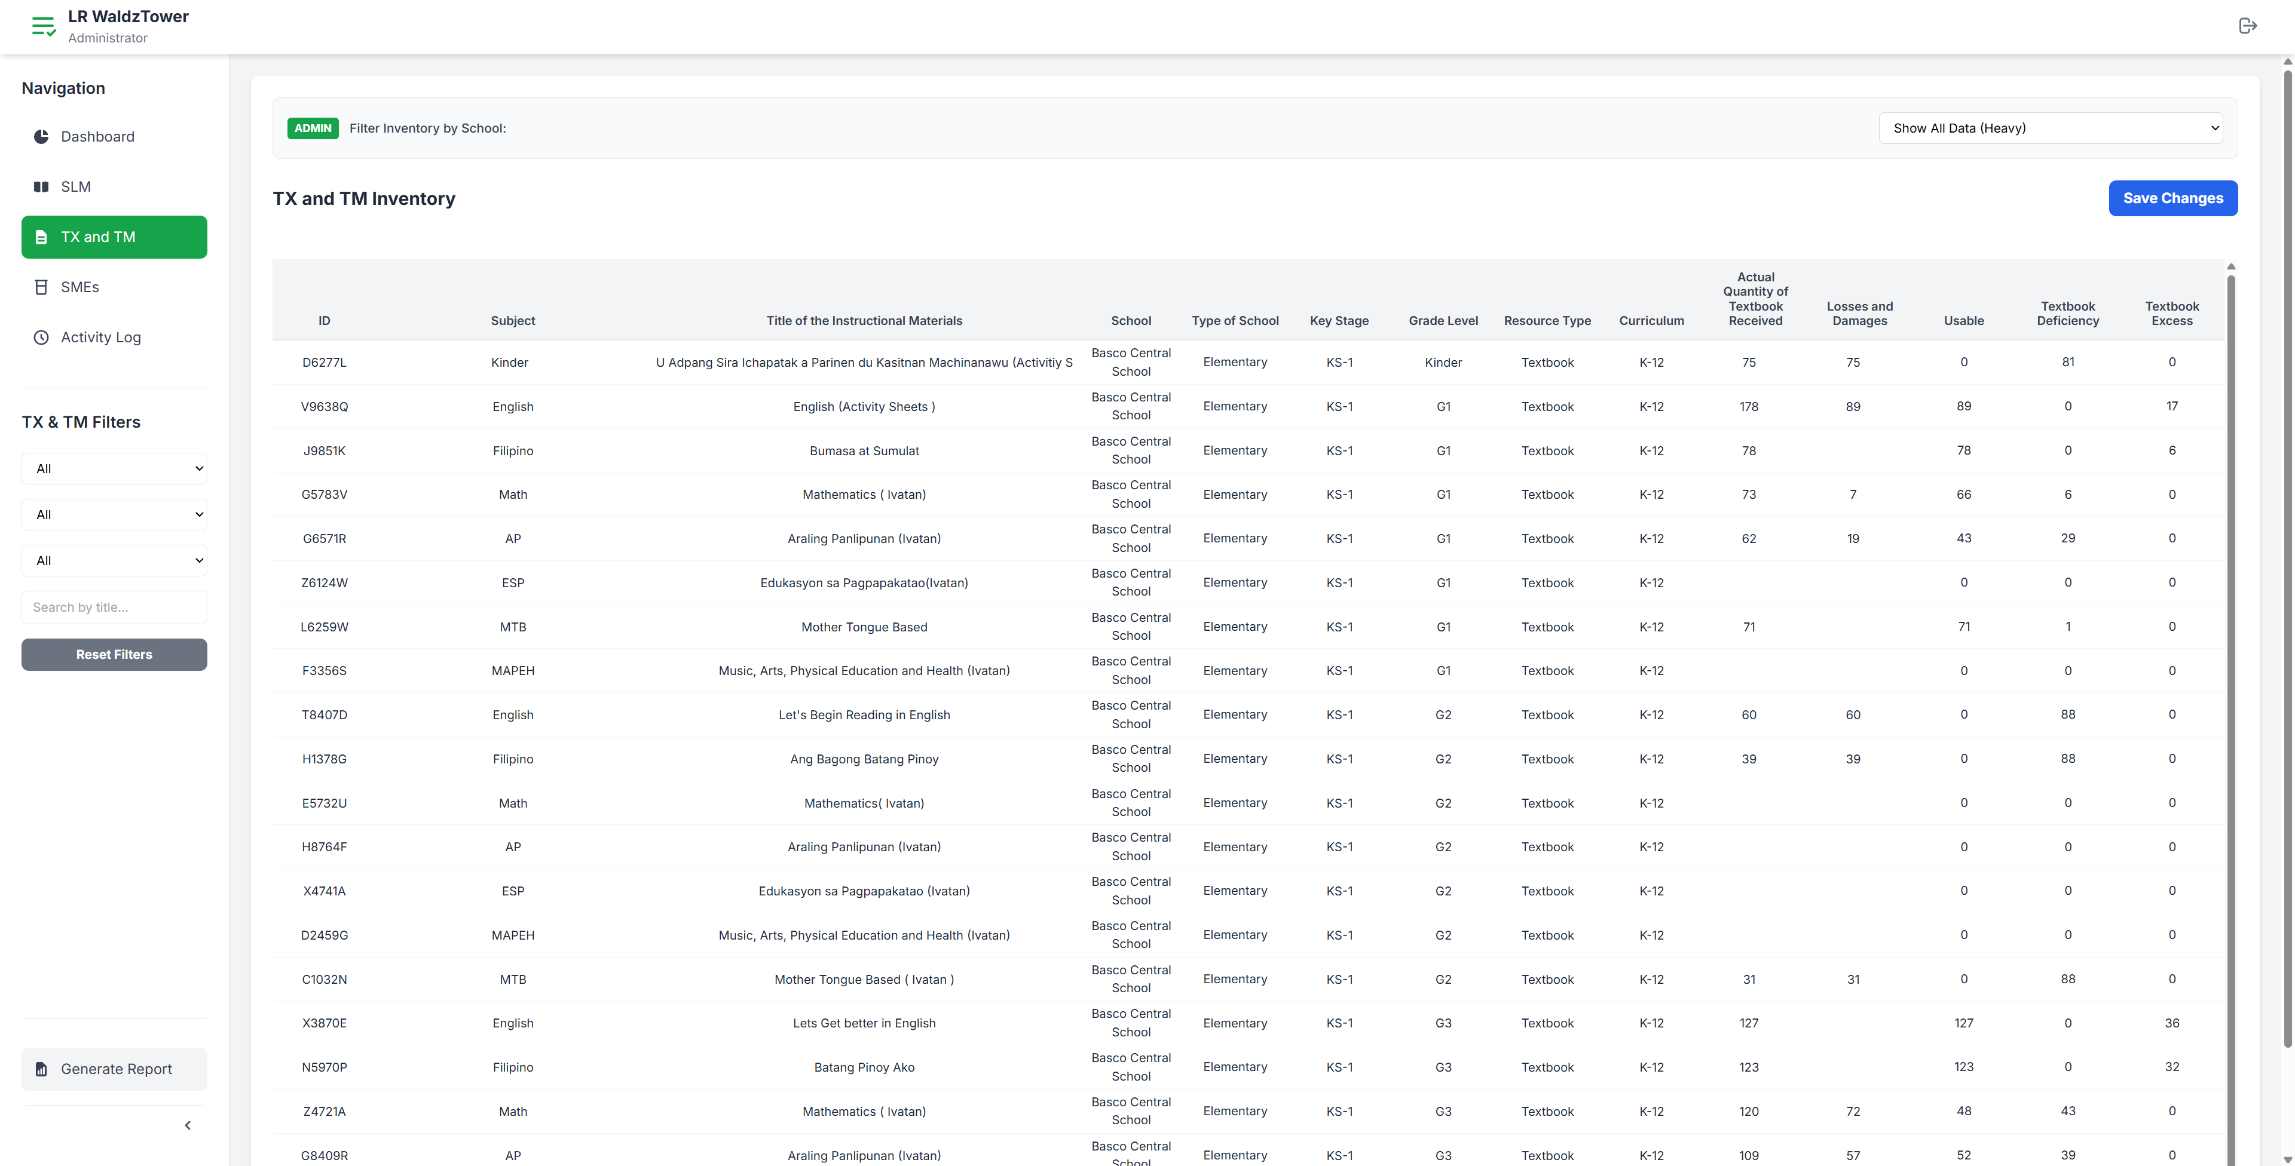
Task: Click the title Mother Tongue Based ( Ivatan )
Action: pos(864,980)
